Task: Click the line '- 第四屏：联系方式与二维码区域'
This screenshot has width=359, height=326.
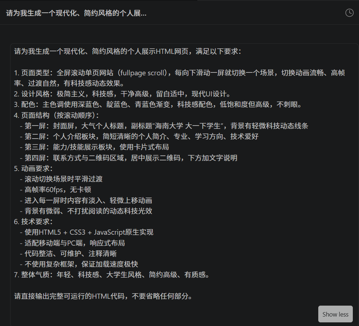Action: 128,158
